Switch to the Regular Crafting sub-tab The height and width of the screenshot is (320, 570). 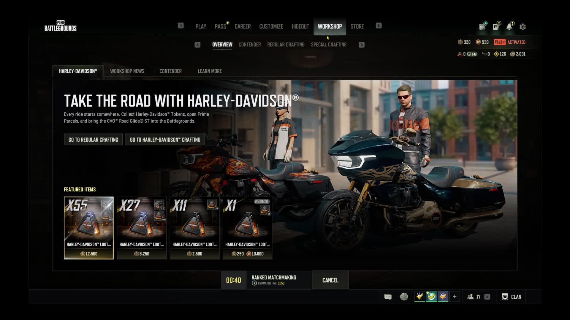point(286,45)
